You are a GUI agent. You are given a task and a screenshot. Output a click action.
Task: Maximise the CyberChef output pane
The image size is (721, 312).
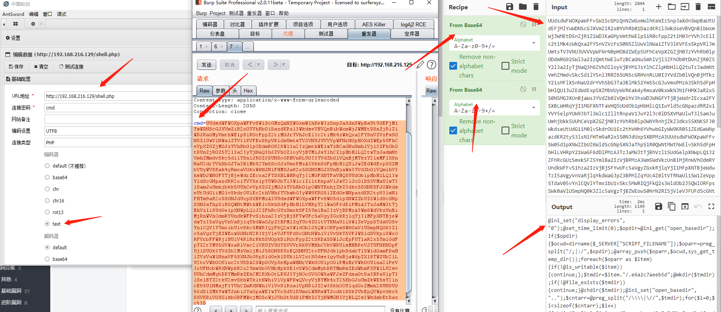point(711,206)
